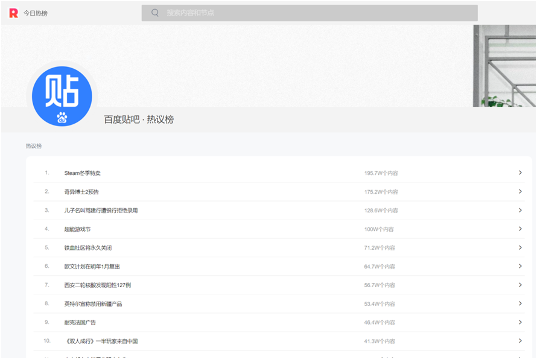Click rank number 1. beside Steam冬季特卖

47,173
